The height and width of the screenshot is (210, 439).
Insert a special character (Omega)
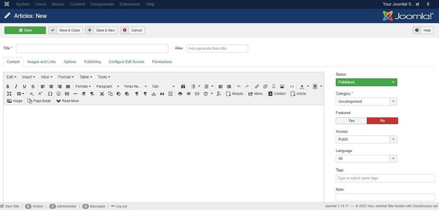pyautogui.click(x=50, y=94)
